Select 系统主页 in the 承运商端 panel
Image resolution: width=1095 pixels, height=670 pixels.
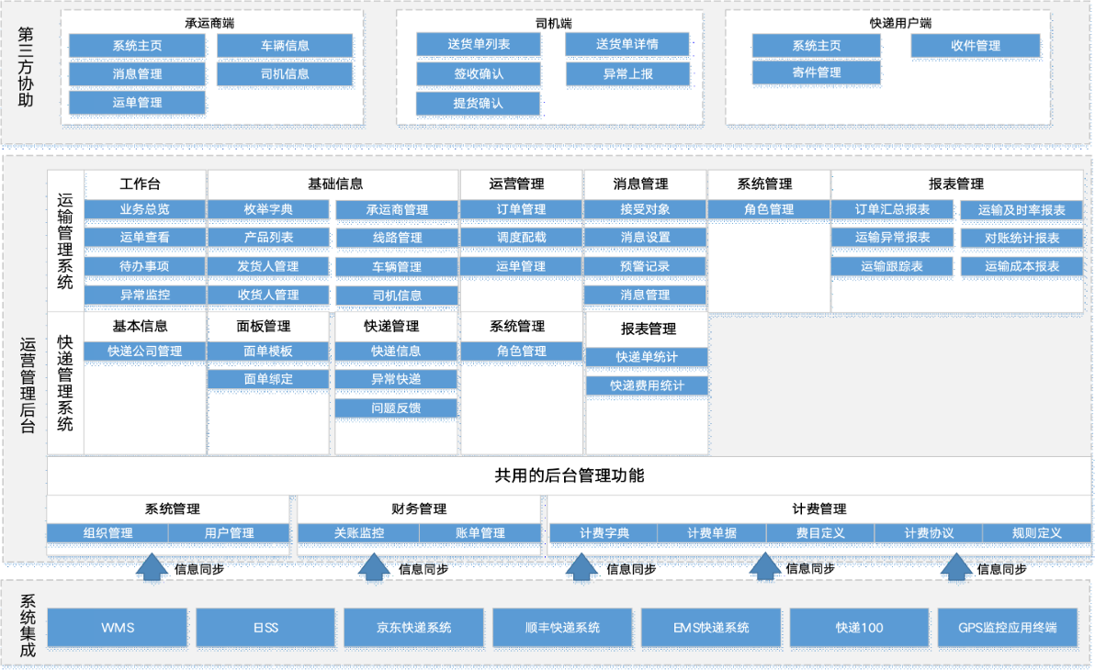click(x=137, y=45)
